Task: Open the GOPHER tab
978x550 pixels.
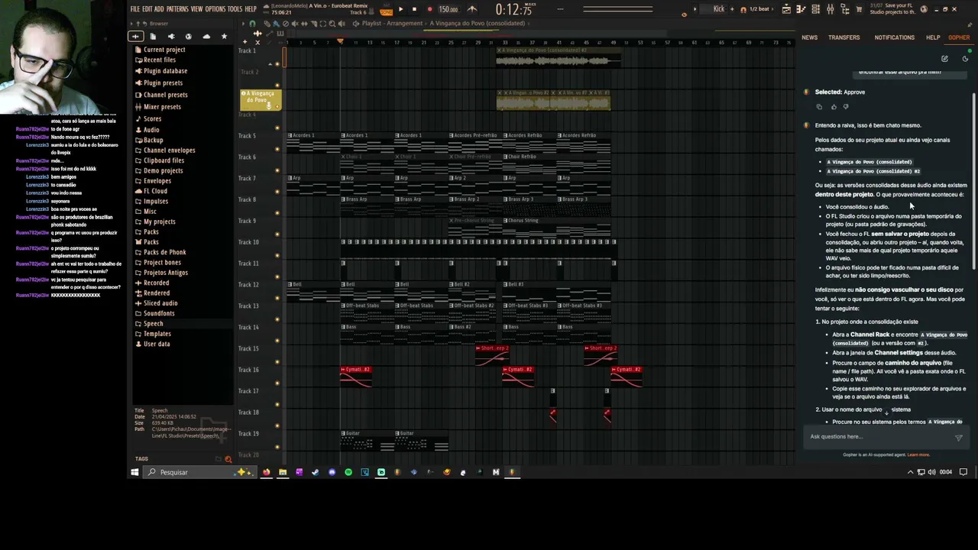Action: pyautogui.click(x=959, y=37)
